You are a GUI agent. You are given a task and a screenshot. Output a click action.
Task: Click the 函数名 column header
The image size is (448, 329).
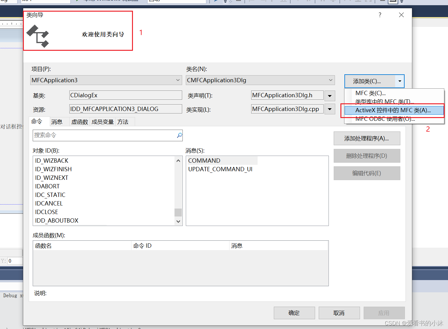(82, 246)
